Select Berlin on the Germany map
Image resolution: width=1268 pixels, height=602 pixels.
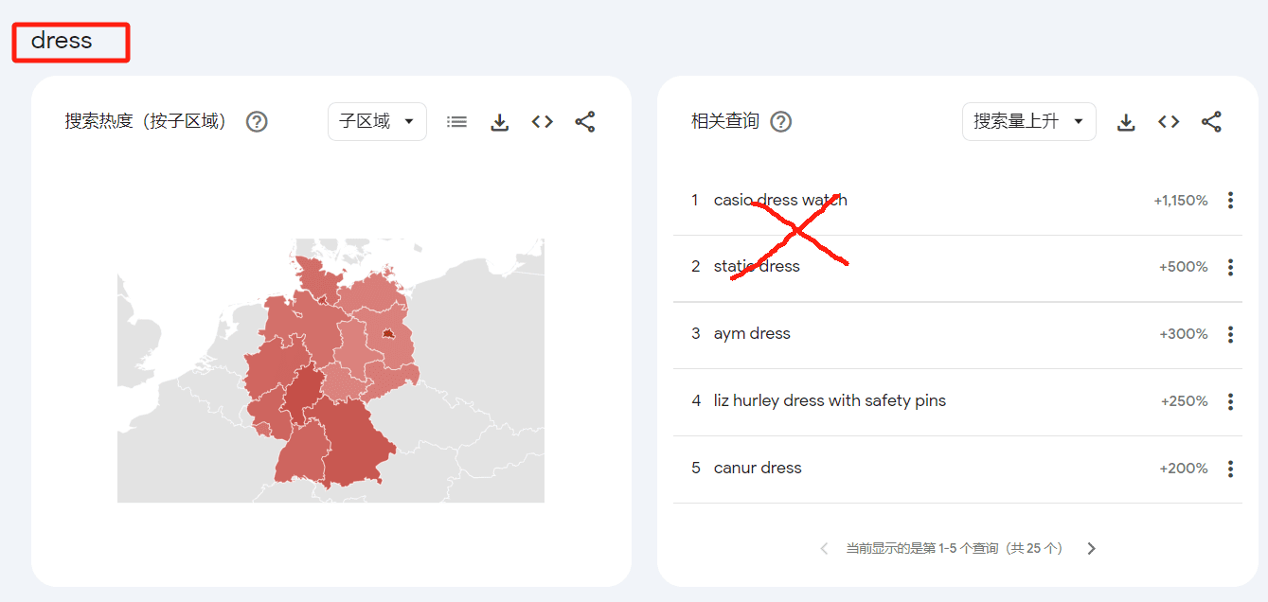tap(387, 334)
